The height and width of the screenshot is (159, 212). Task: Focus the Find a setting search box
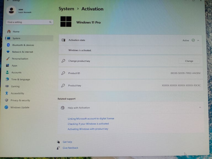tap(30, 22)
